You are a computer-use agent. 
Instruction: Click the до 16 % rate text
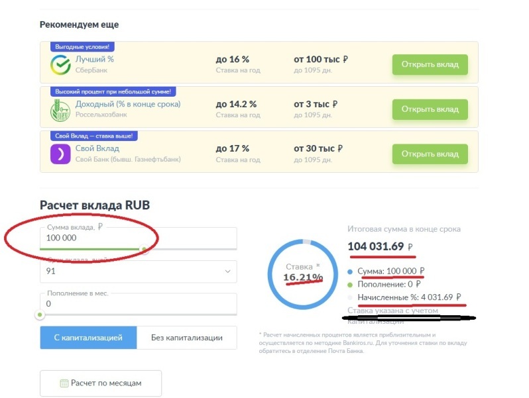click(233, 60)
